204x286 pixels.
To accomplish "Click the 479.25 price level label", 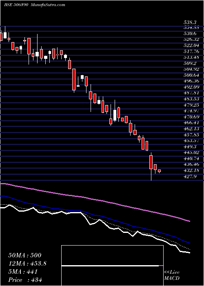I will pos(191,105).
